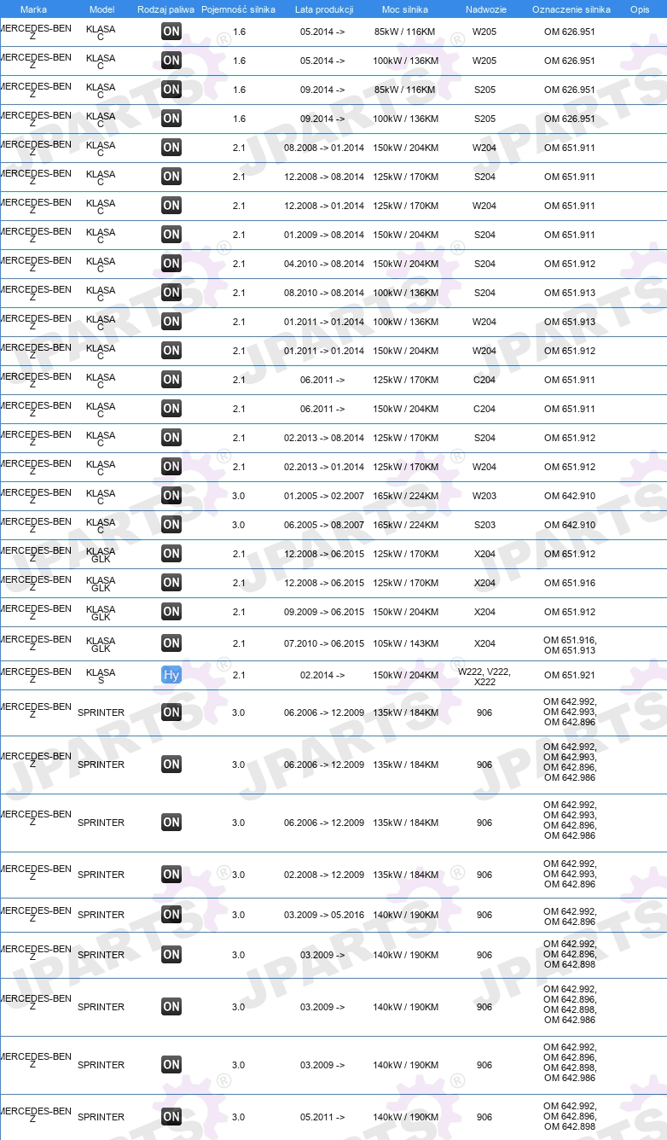Image resolution: width=667 pixels, height=1140 pixels.
Task: Click the date cell 02.2013 -> 01.2014
Action: click(324, 467)
